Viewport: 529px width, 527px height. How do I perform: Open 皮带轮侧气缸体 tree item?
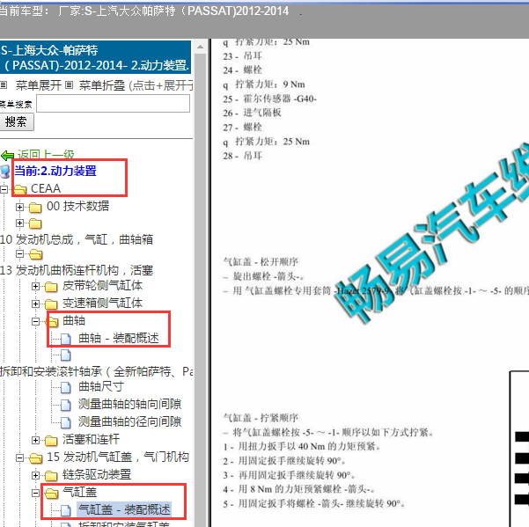coord(103,286)
